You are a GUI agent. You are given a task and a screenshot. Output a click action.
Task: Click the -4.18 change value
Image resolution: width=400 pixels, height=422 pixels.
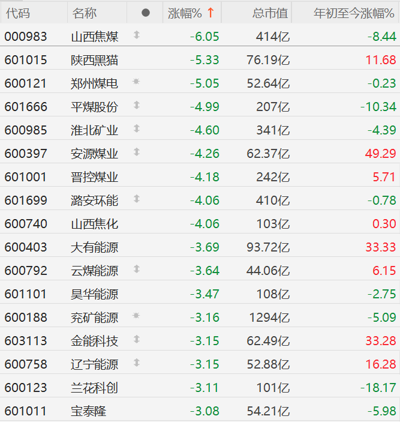pyautogui.click(x=204, y=177)
